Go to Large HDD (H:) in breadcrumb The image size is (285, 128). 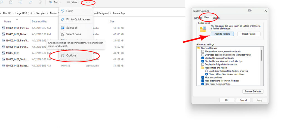click(x=23, y=13)
